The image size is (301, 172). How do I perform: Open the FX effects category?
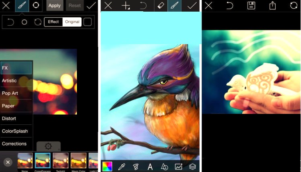tap(16, 68)
